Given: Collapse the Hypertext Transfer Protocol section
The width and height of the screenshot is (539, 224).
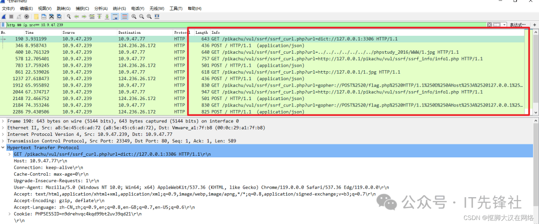Looking at the screenshot, I should pyautogui.click(x=4, y=147).
